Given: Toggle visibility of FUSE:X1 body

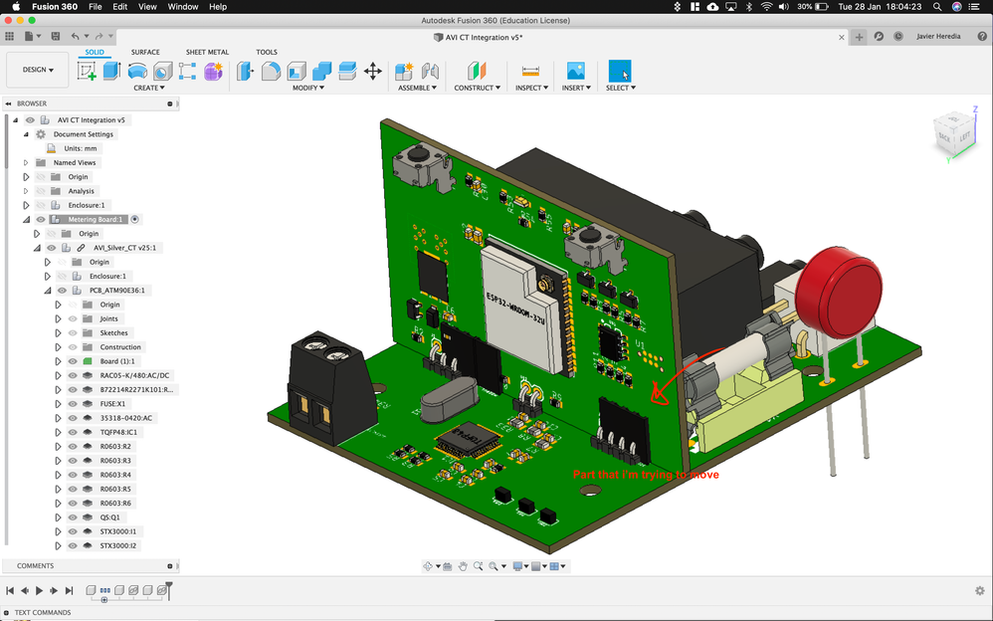Looking at the screenshot, I should click(73, 404).
